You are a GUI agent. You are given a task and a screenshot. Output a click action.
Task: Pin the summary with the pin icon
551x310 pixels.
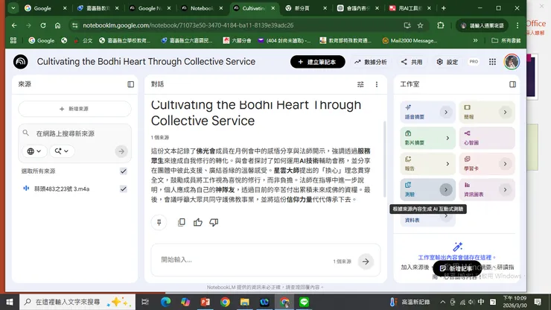tap(159, 222)
